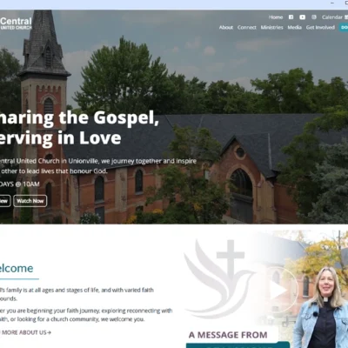Expand the Ministries menu

[x=271, y=27]
